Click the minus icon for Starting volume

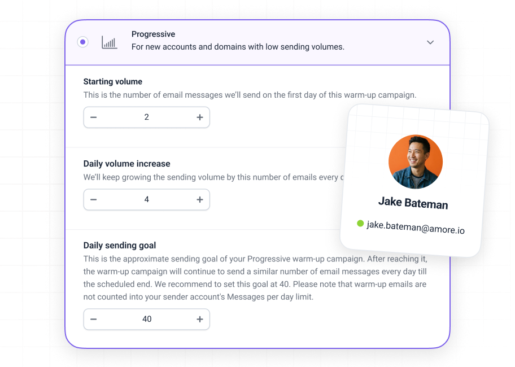[94, 117]
